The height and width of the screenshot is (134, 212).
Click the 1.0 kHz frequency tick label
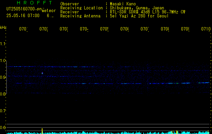(3, 60)
